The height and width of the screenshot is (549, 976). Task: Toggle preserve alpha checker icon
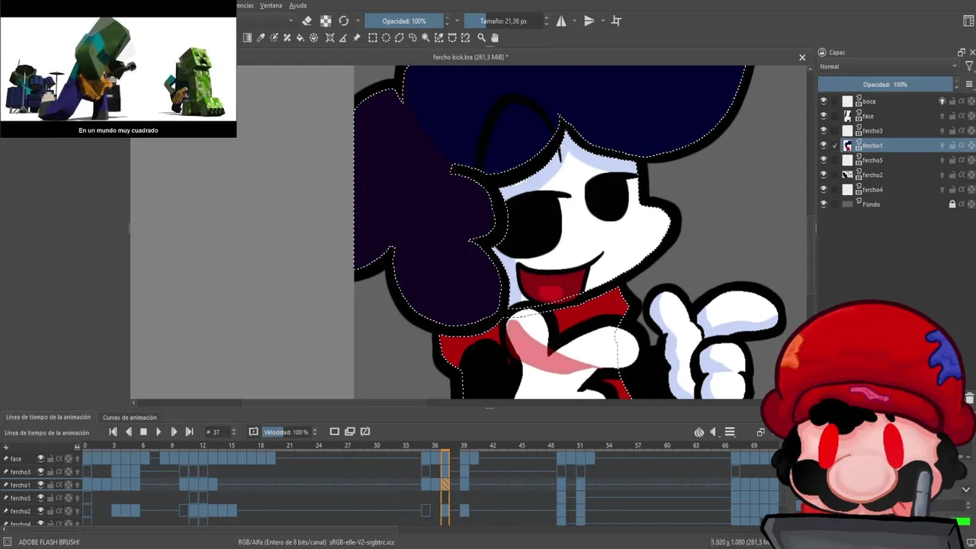326,21
